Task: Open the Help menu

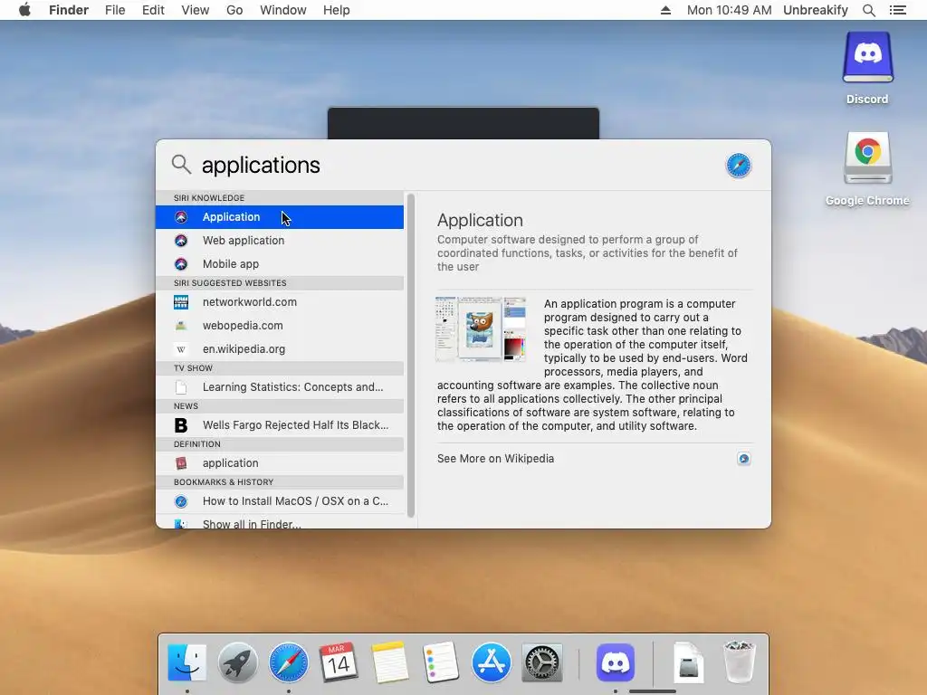Action: pos(337,10)
